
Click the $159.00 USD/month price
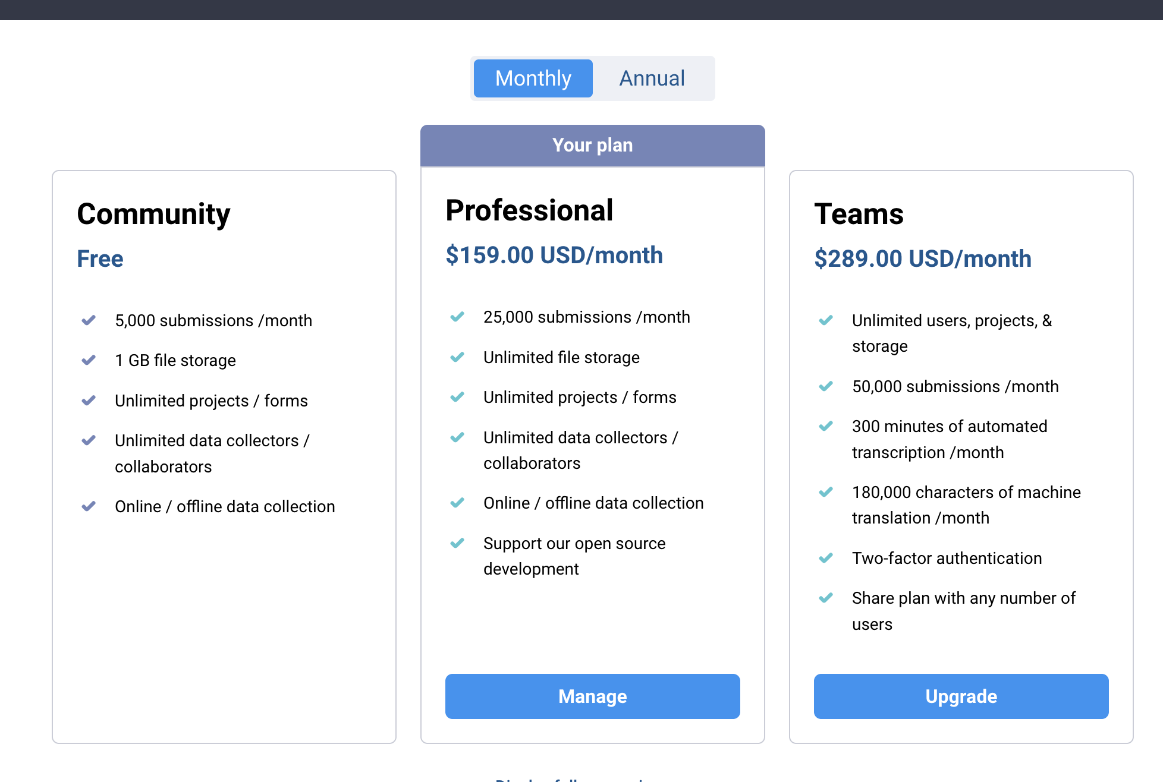554,256
